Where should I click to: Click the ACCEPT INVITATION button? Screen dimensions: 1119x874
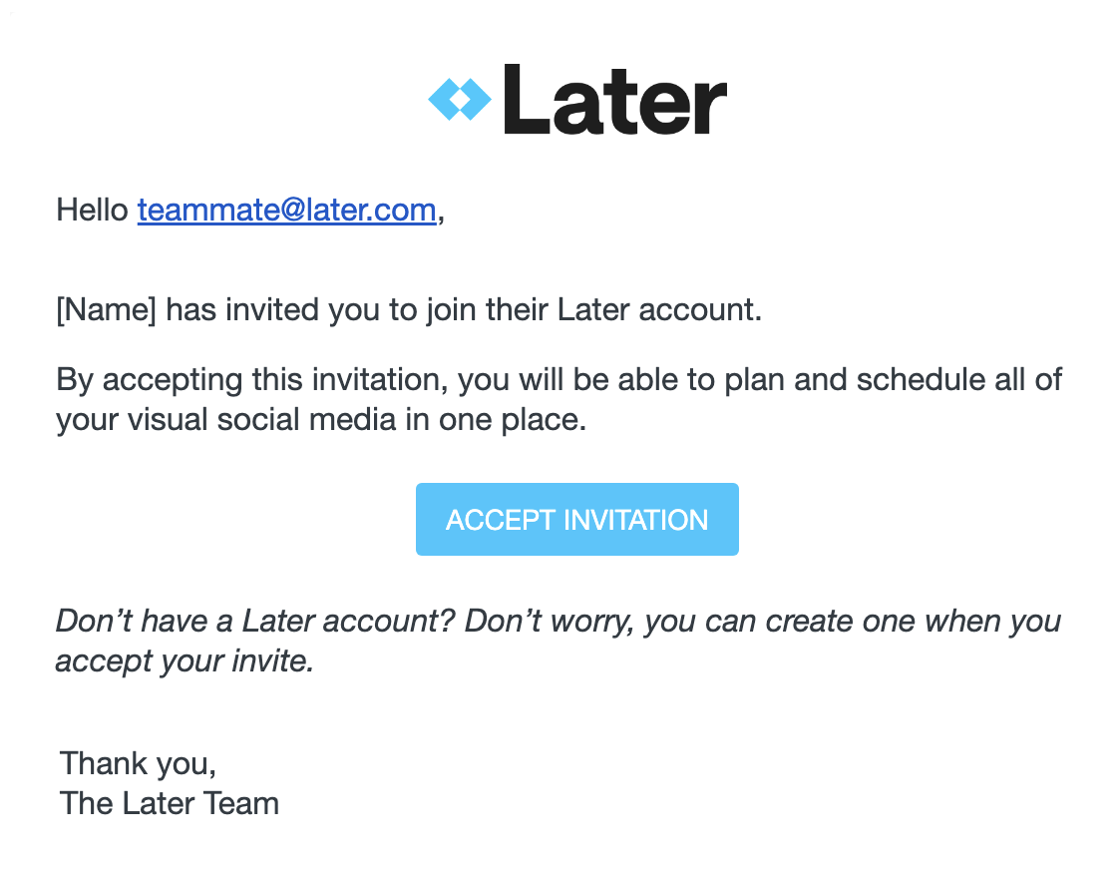coord(576,519)
